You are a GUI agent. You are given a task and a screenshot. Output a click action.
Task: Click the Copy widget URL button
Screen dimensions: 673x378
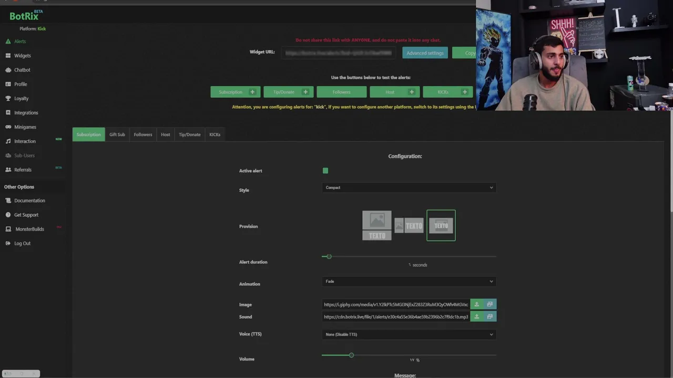pos(464,53)
